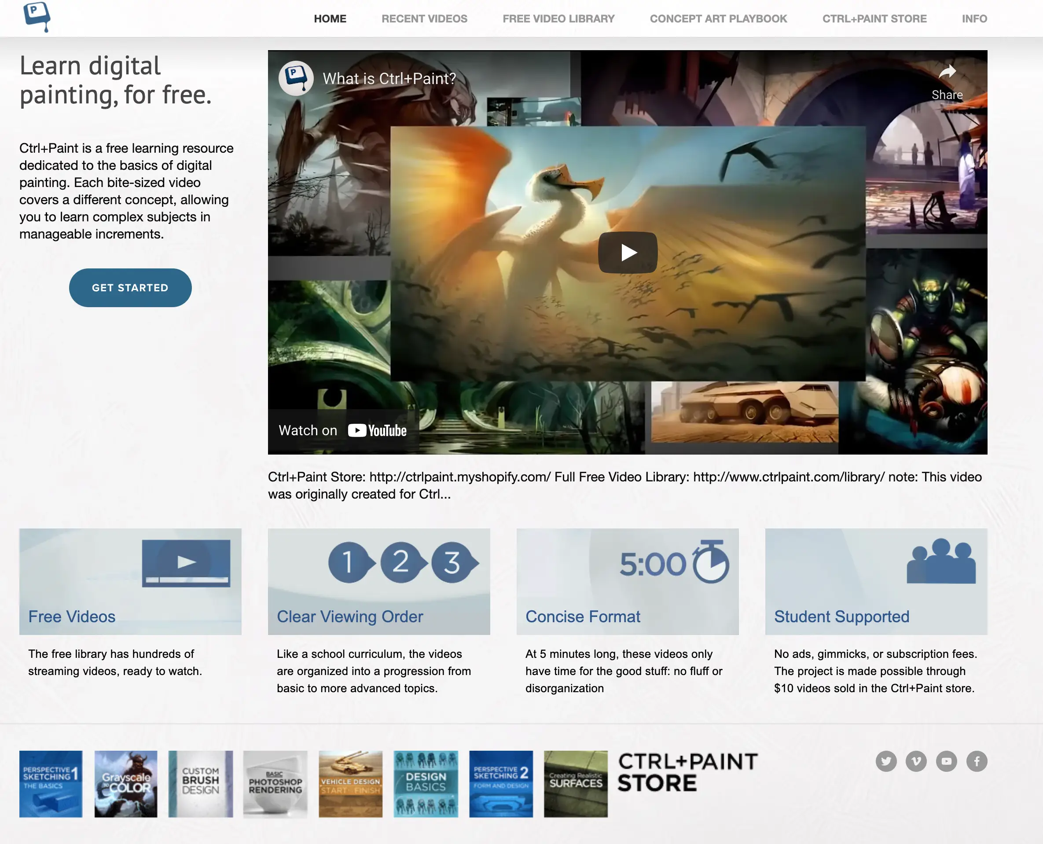Click the channel avatar in the video header
Screen dimensions: 1043x844
(296, 78)
